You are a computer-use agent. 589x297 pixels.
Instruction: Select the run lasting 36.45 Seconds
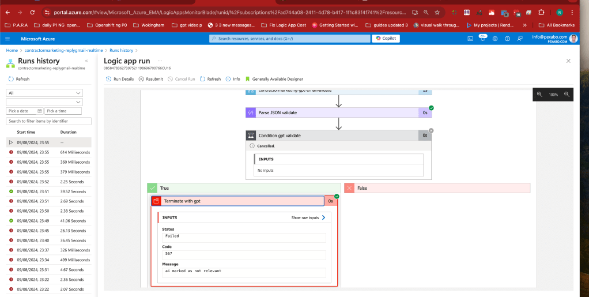click(49, 240)
